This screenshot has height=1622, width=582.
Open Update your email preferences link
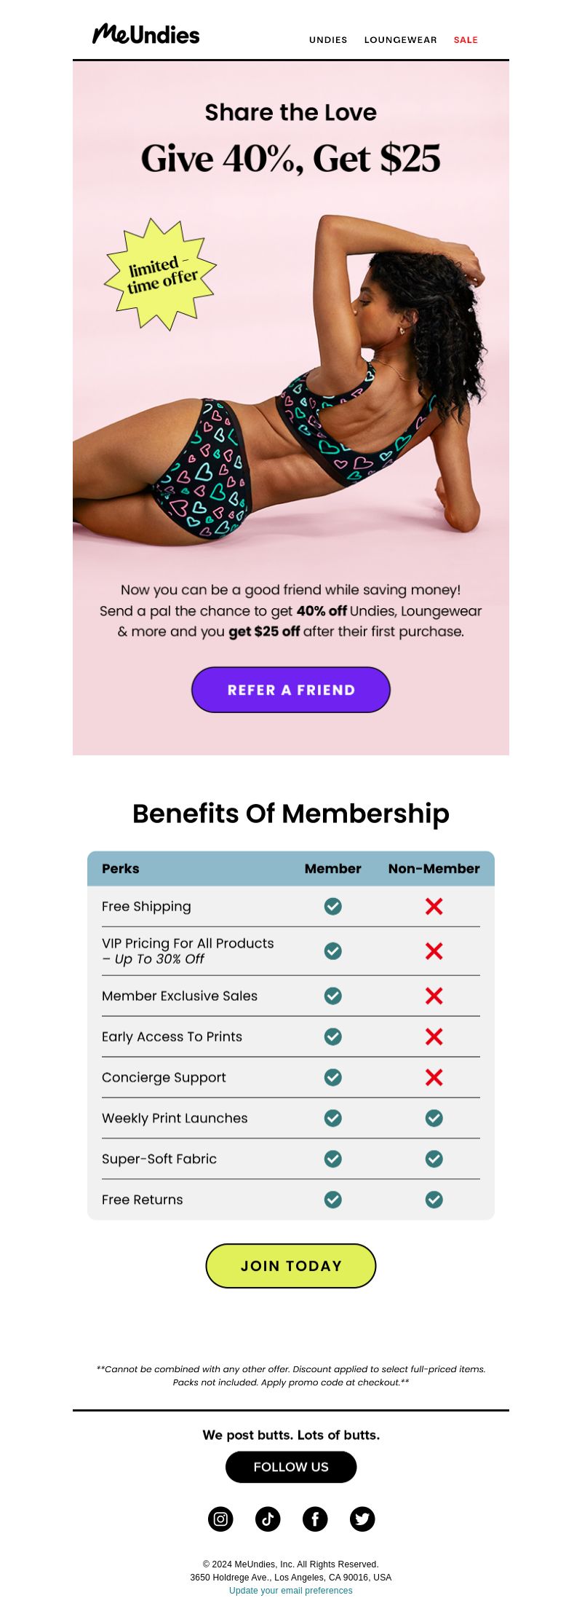pos(291,1591)
